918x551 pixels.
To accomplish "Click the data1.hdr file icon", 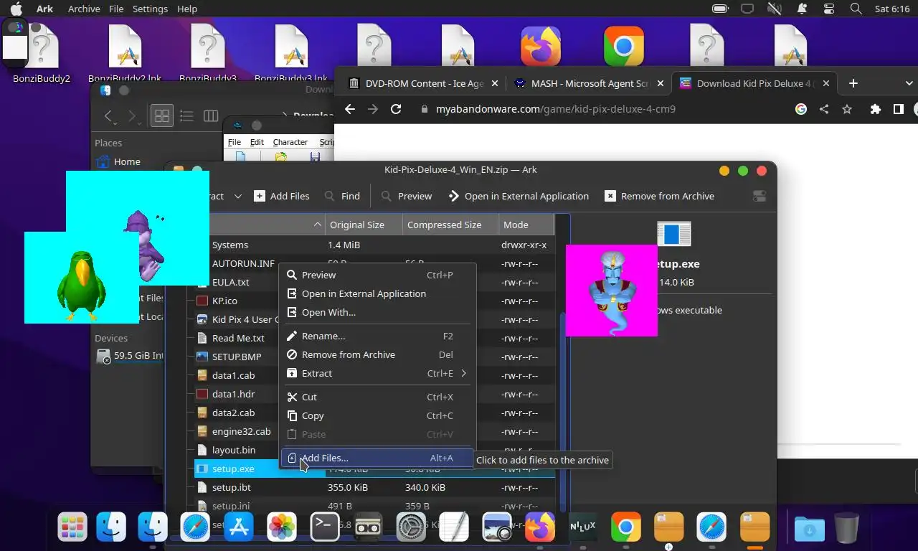I will click(202, 394).
